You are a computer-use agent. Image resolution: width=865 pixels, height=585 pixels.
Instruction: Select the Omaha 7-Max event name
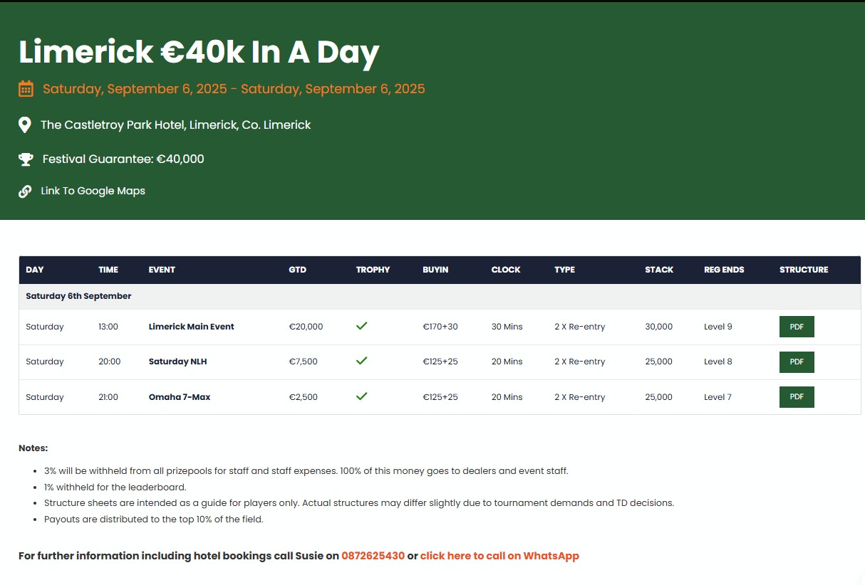click(x=180, y=397)
